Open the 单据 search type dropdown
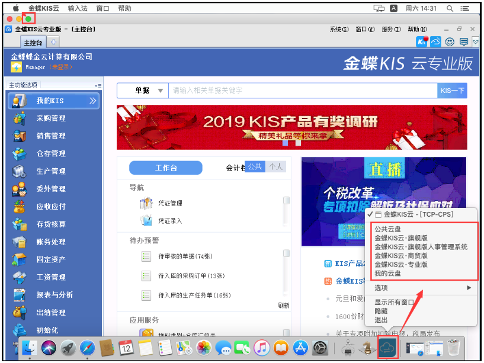This screenshot has height=363, width=484. tap(143, 91)
